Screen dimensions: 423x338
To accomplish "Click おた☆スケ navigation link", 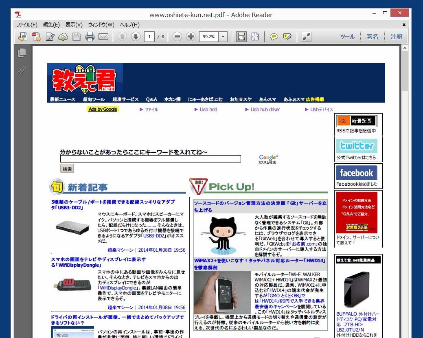I will [x=241, y=99].
